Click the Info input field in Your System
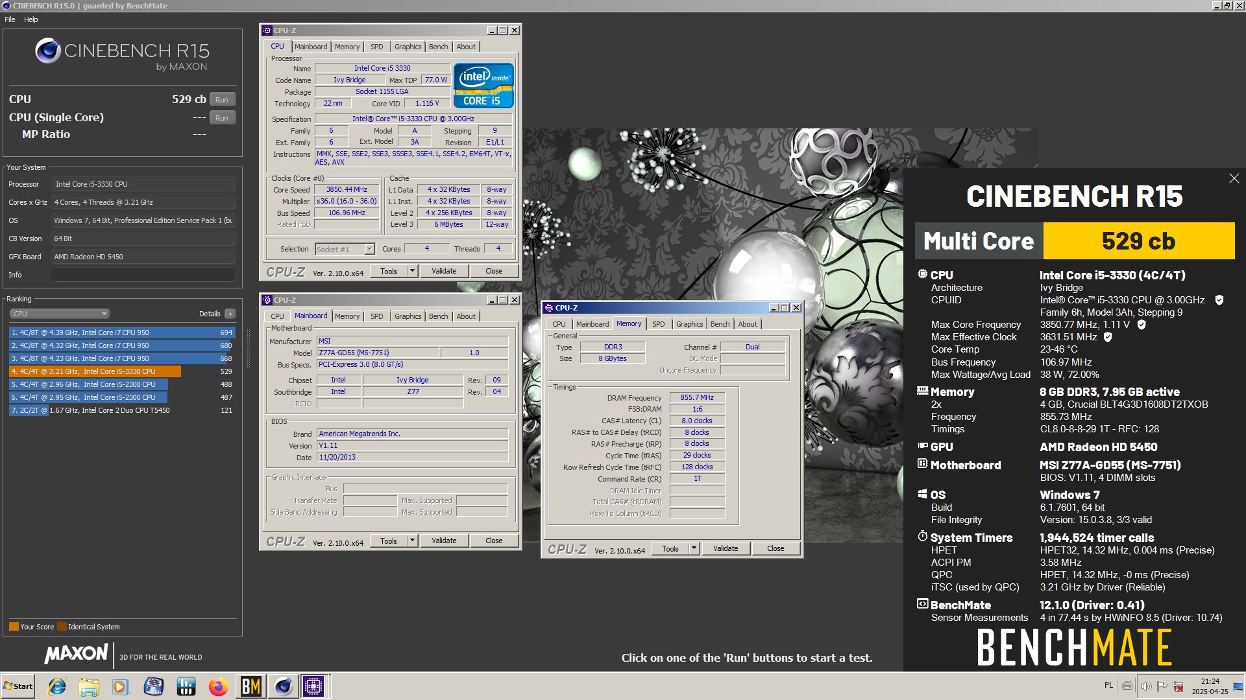1246x700 pixels. point(143,275)
